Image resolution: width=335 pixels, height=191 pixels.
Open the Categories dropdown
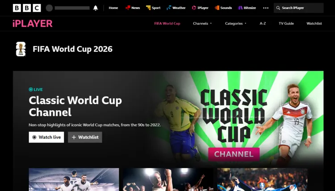[236, 24]
